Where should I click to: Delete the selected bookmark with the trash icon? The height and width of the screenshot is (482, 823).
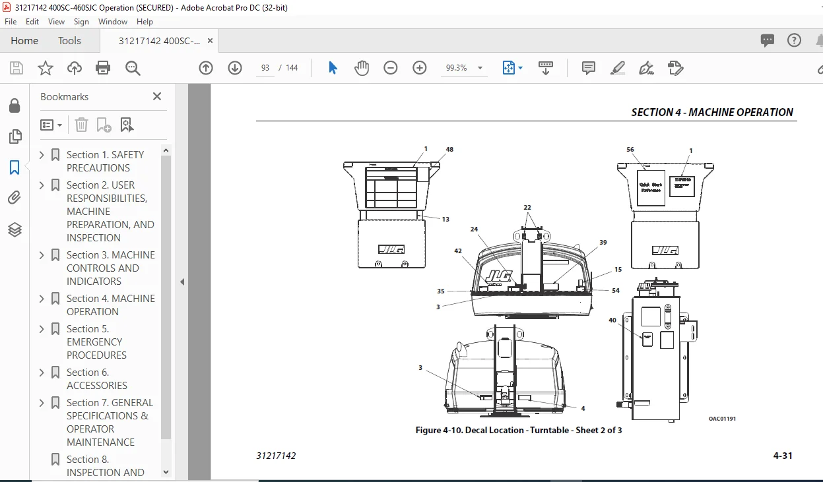click(81, 125)
